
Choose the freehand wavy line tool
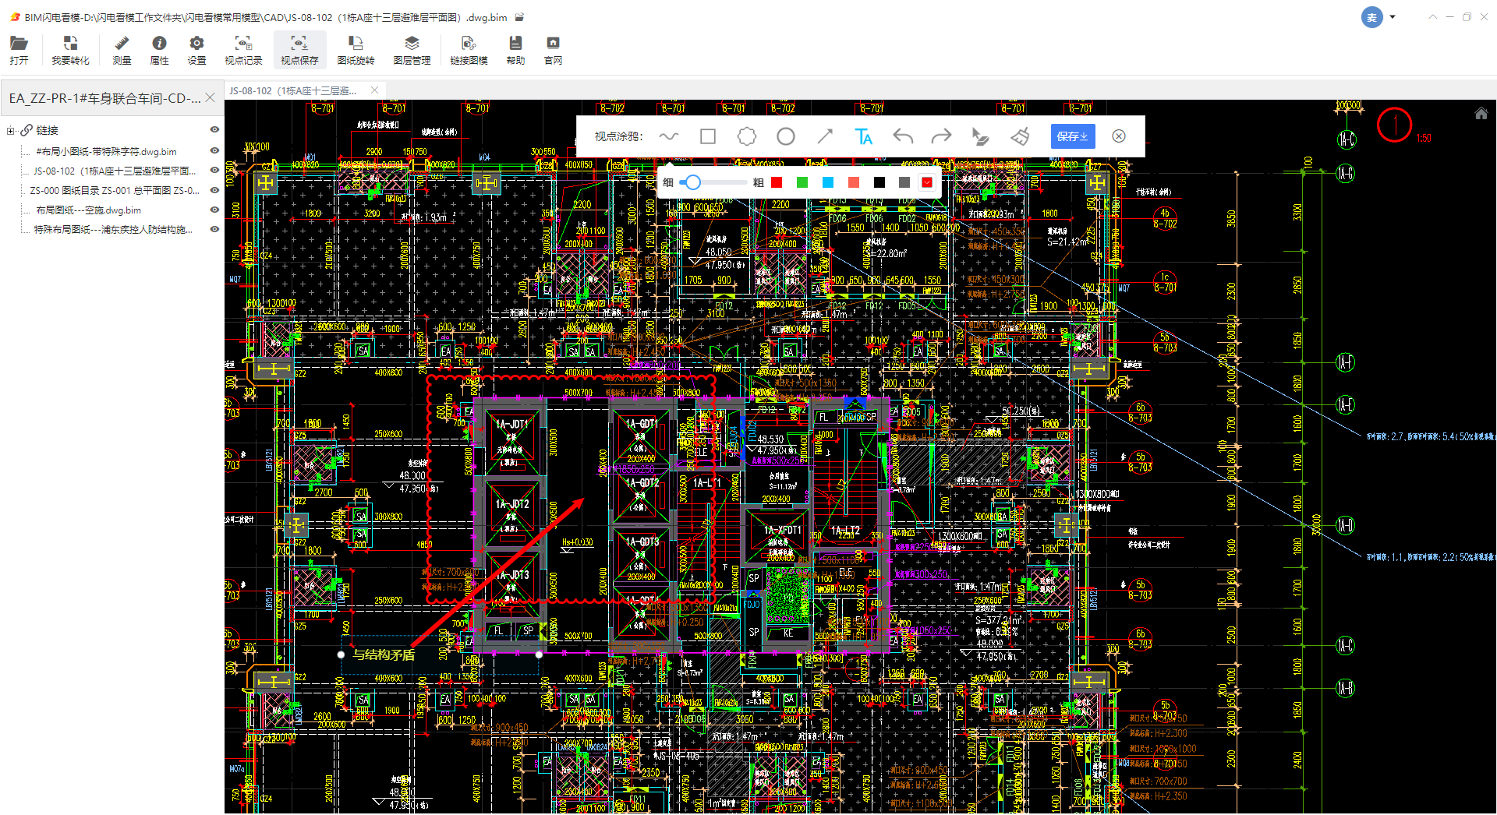tap(668, 137)
